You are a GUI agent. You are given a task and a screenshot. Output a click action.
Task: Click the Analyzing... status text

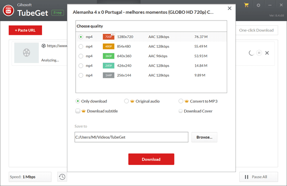(50, 60)
